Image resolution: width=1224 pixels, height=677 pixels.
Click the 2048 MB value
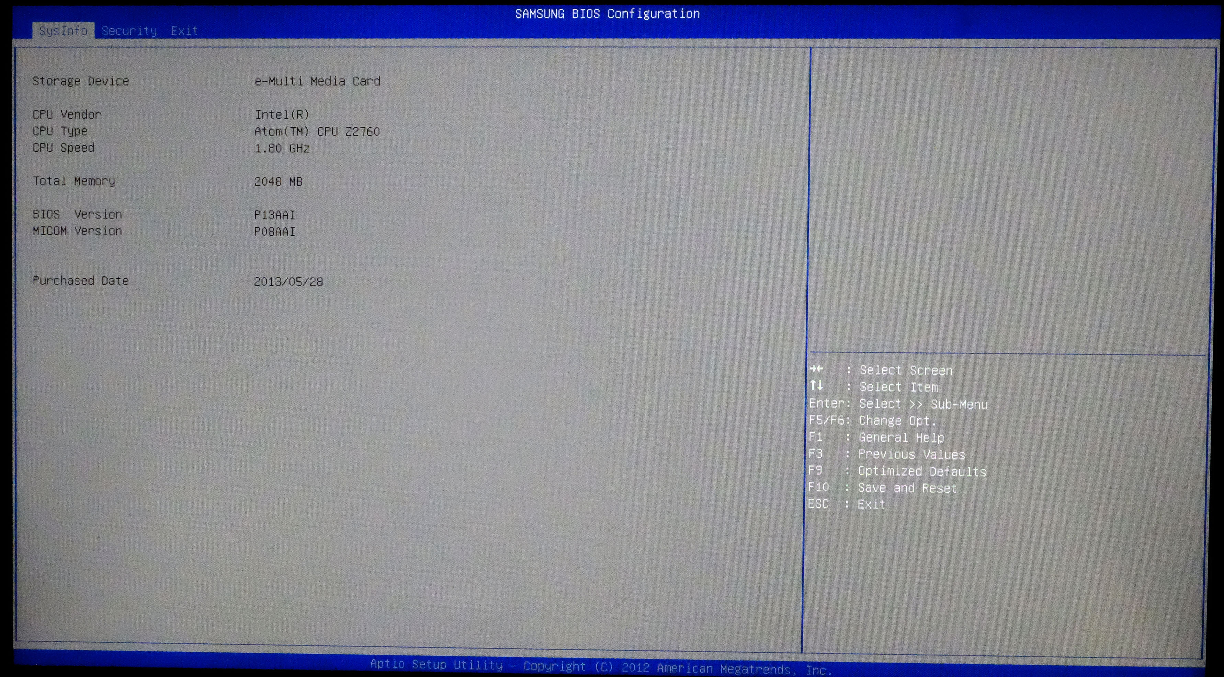(279, 182)
